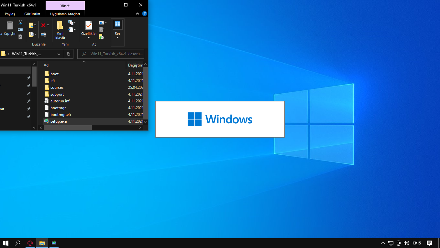Launch Opera browser from the taskbar

(x=30, y=243)
